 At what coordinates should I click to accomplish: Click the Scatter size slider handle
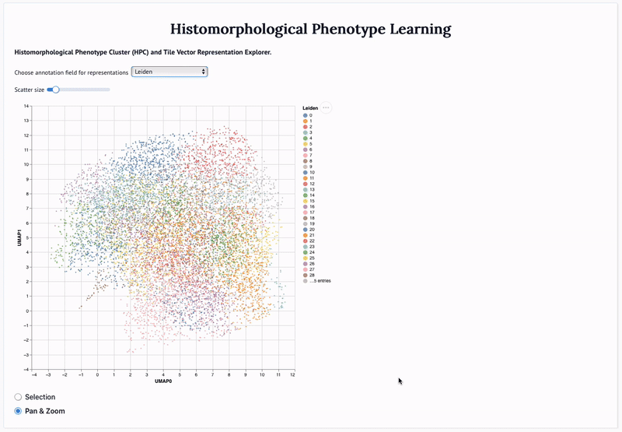pyautogui.click(x=55, y=90)
